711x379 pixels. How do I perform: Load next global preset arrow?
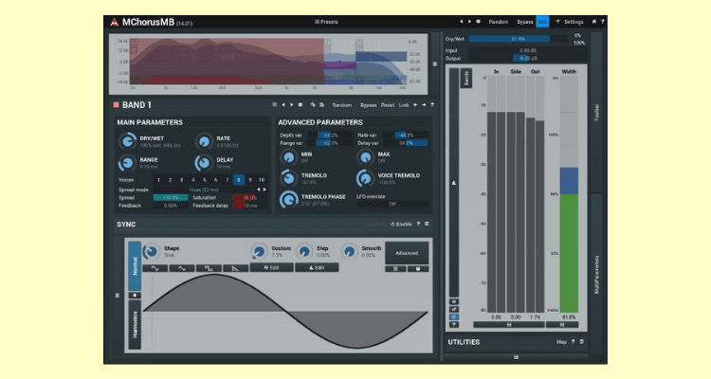(469, 21)
